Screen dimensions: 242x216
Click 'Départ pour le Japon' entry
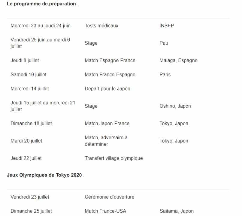pos(107,88)
